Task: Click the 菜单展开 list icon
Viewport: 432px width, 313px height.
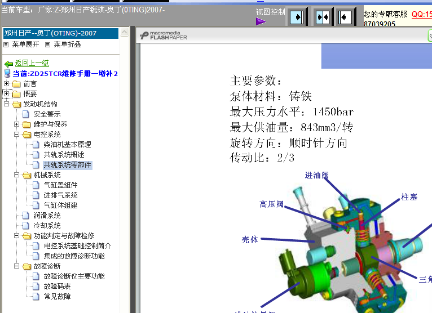Action: point(6,44)
